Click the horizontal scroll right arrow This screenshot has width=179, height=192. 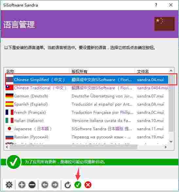pyautogui.click(x=166, y=147)
